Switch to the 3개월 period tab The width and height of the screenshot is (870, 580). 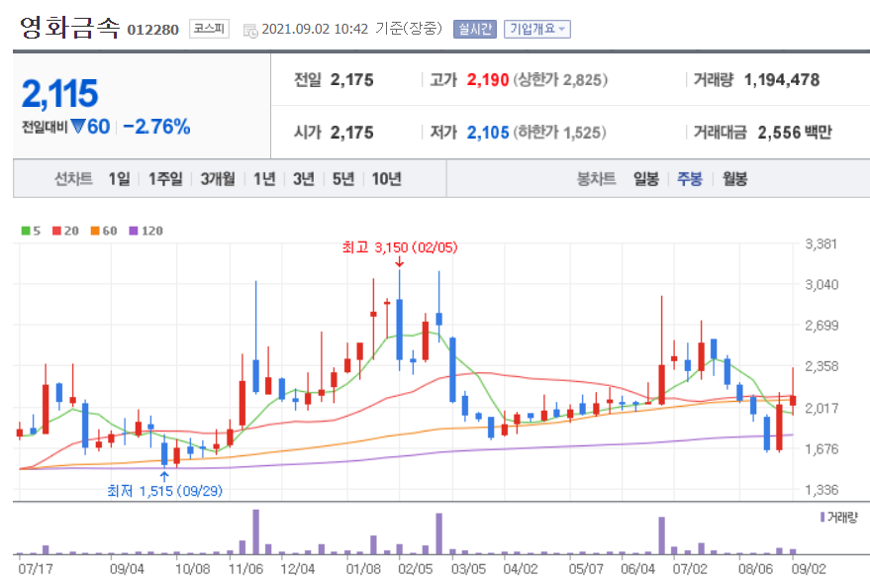coord(217,180)
